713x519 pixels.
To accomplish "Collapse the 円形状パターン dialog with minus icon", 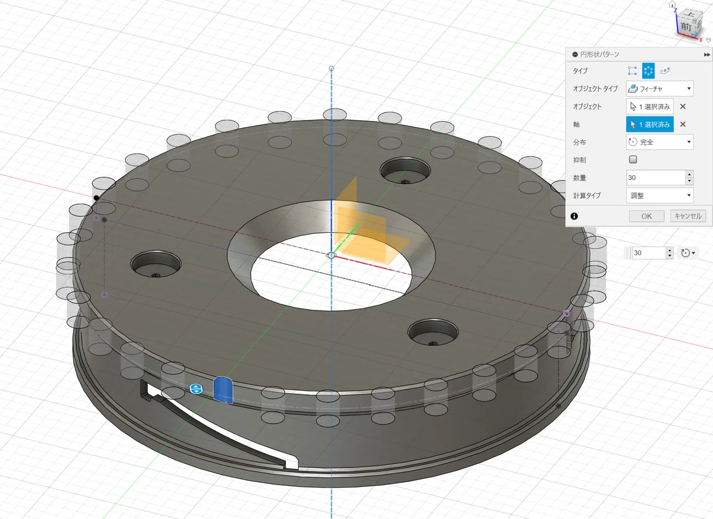I will [x=575, y=54].
